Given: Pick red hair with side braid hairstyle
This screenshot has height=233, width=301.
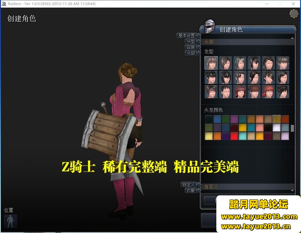Looking at the screenshot, I should coord(268,91).
